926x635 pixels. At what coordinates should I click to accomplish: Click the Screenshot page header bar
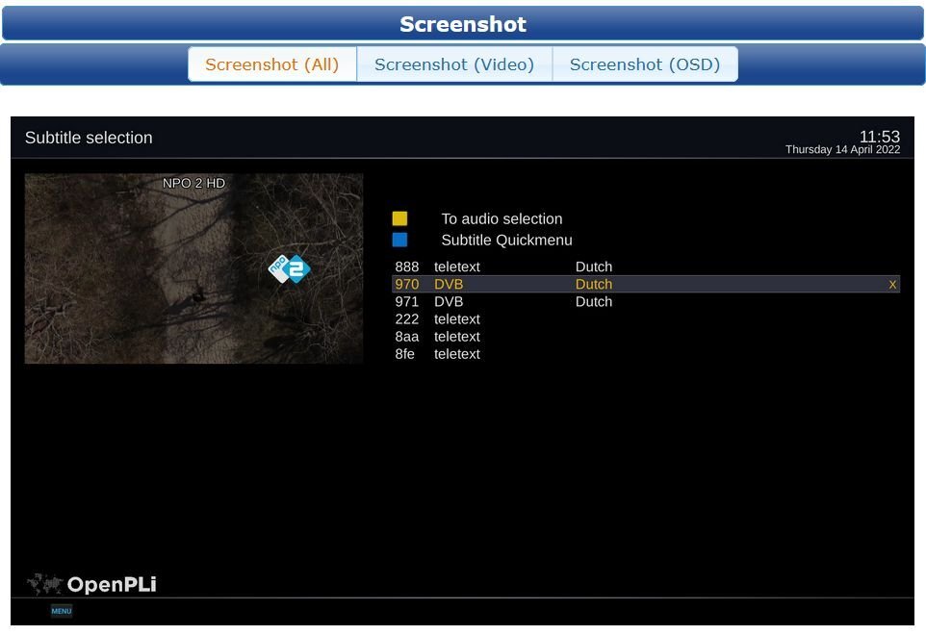[463, 24]
